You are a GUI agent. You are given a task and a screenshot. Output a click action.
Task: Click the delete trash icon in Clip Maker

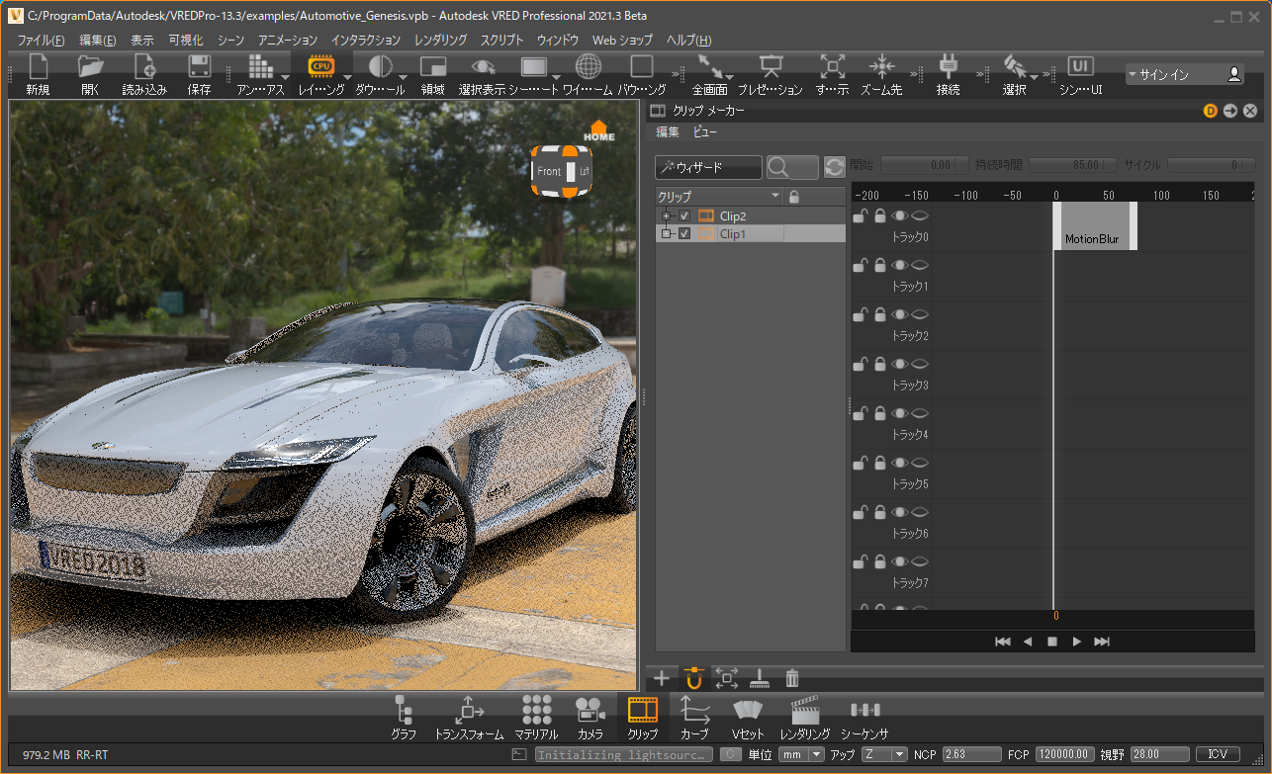click(792, 678)
